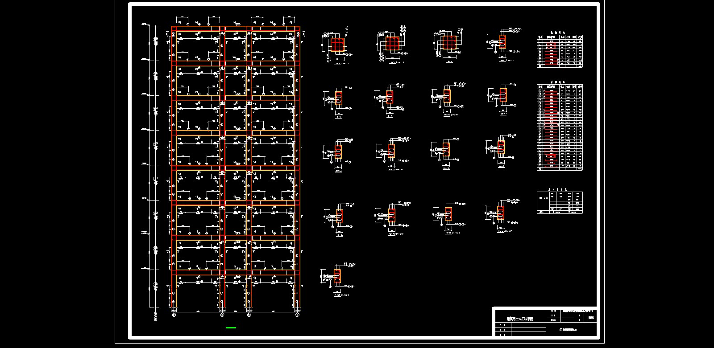Select the leftmost column of the frame elevation
Screen dimensions: 714x348
tap(174, 169)
